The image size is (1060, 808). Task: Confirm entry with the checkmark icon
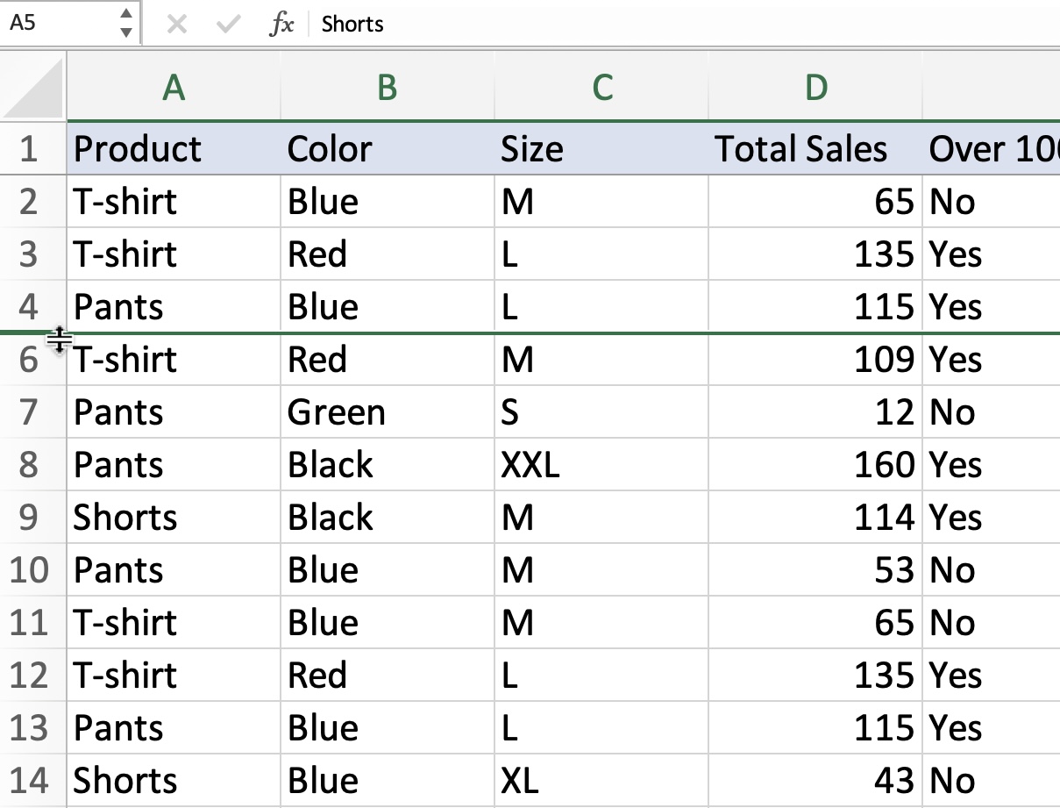point(228,24)
